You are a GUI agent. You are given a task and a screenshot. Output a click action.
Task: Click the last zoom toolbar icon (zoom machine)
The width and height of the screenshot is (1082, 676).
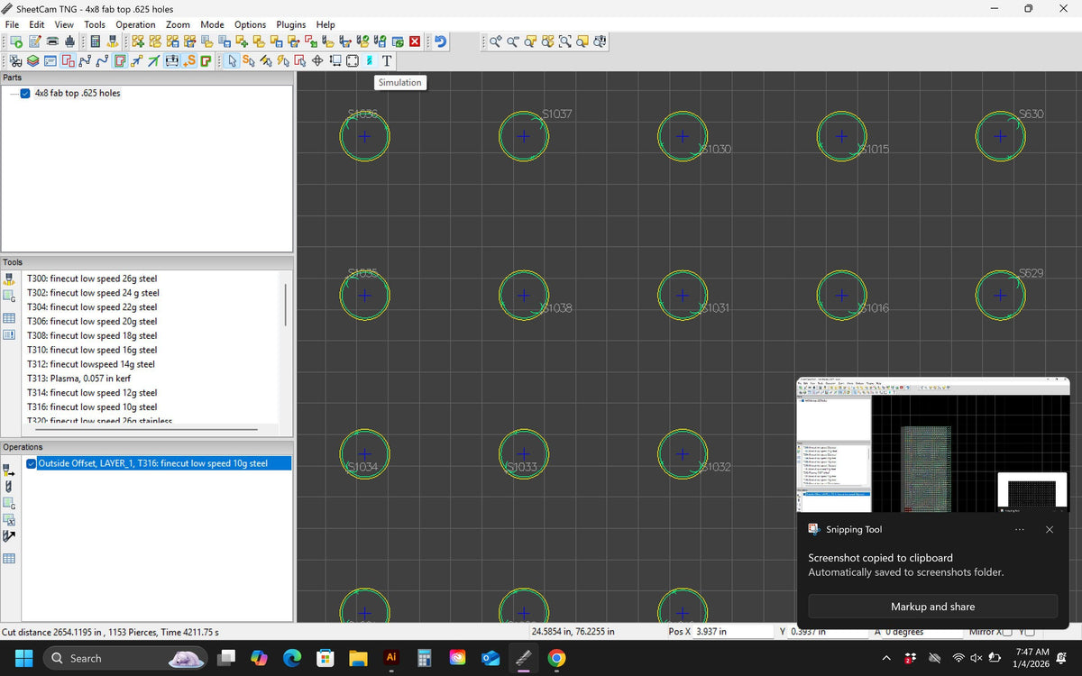(x=600, y=41)
